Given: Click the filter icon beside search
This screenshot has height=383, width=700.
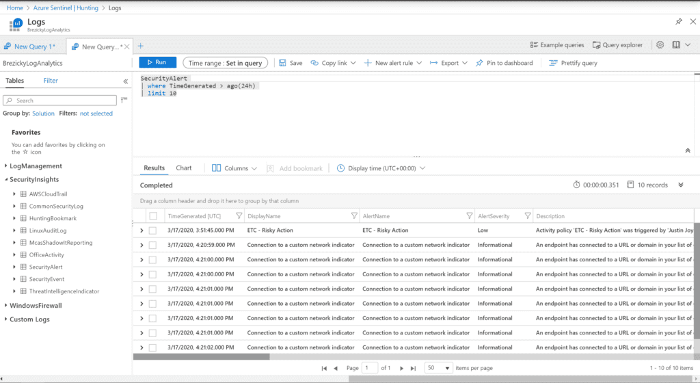Looking at the screenshot, I should tap(124, 100).
